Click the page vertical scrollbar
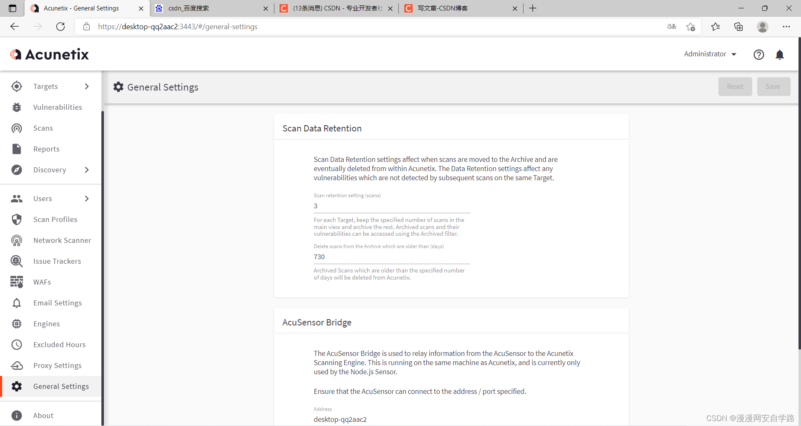The width and height of the screenshot is (801, 426). point(799,194)
